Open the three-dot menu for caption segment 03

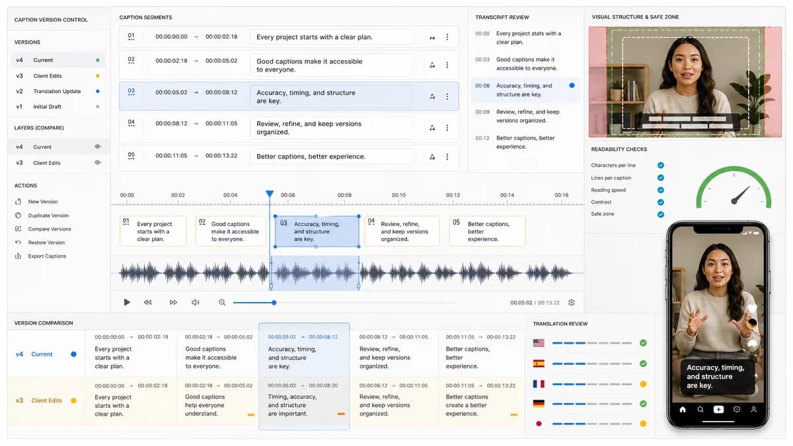tap(447, 96)
